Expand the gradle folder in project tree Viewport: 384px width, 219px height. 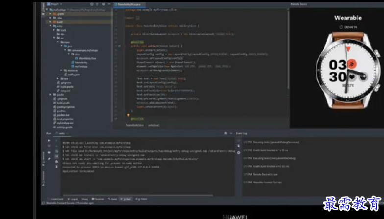51,94
